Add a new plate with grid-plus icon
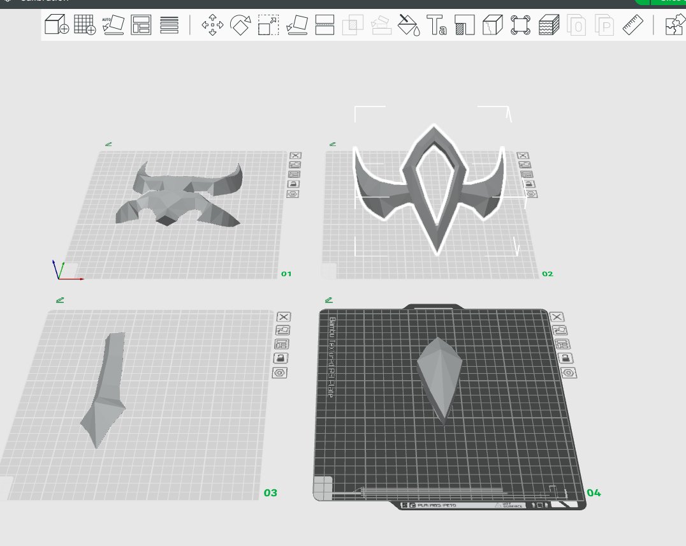This screenshot has width=686, height=546. (85, 24)
